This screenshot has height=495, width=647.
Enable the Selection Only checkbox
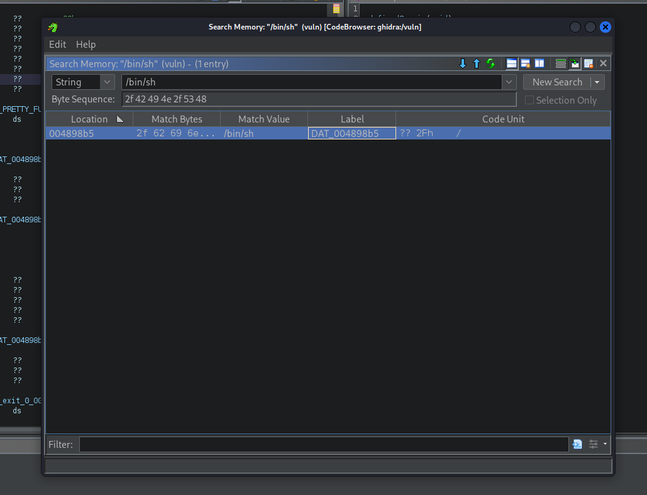[x=529, y=100]
